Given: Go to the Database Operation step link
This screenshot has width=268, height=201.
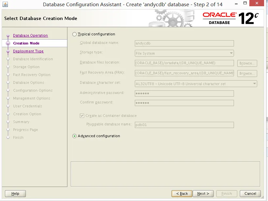Looking at the screenshot, I should [x=30, y=35].
